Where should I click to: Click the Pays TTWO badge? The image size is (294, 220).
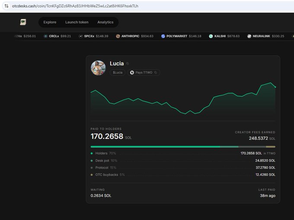144,72
